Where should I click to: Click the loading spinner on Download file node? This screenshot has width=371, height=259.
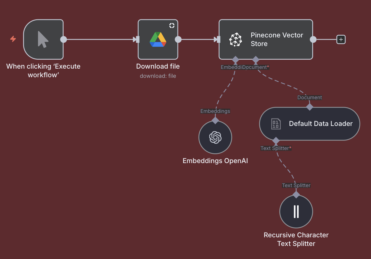coord(172,26)
